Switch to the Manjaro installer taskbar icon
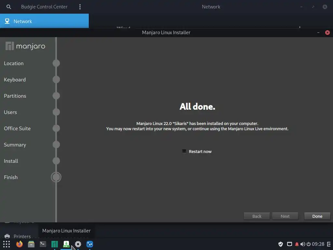The width and height of the screenshot is (333, 250). click(66, 244)
